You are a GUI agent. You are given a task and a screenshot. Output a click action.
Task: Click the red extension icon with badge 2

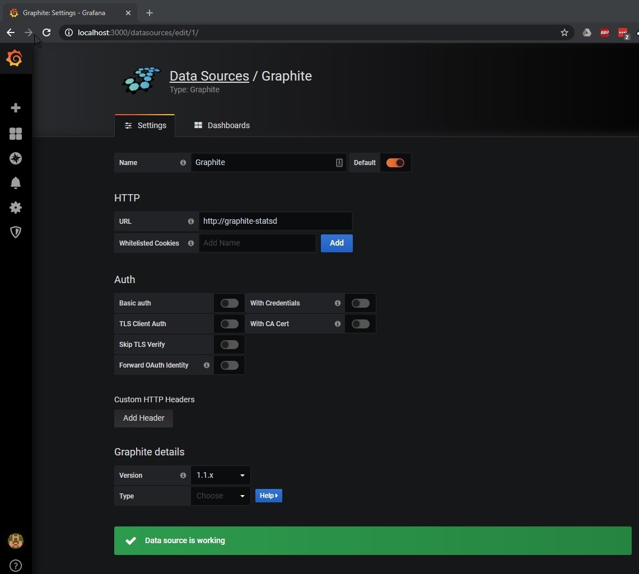tap(623, 34)
